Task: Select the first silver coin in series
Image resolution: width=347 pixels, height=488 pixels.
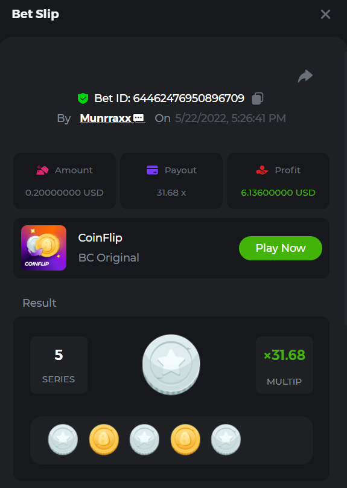Action: [63, 440]
